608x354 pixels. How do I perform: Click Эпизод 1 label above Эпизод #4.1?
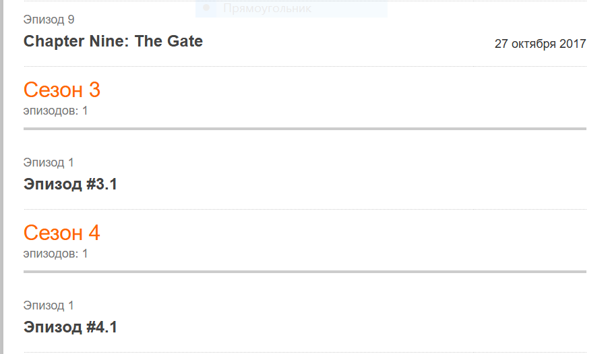pyautogui.click(x=49, y=305)
